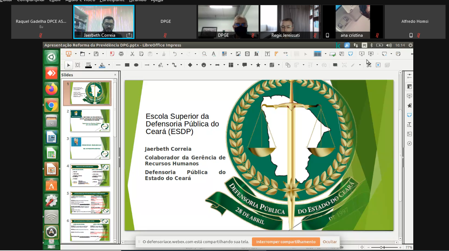Open the sidebar Navigator compass panel

409,143
